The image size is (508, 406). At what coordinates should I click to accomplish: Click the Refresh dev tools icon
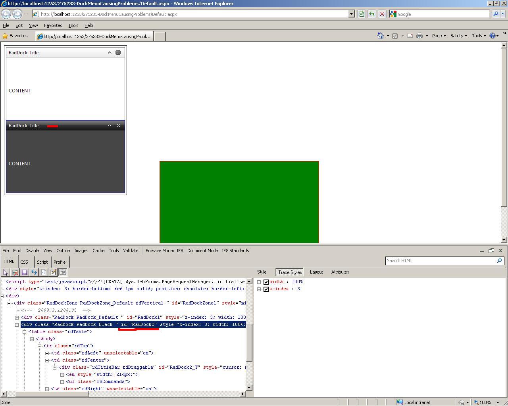click(x=34, y=272)
